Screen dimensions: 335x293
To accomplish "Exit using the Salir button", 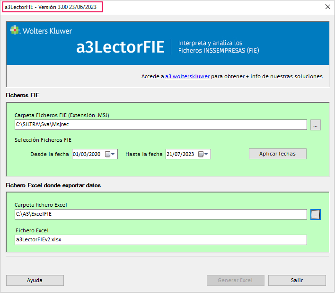I will click(297, 280).
